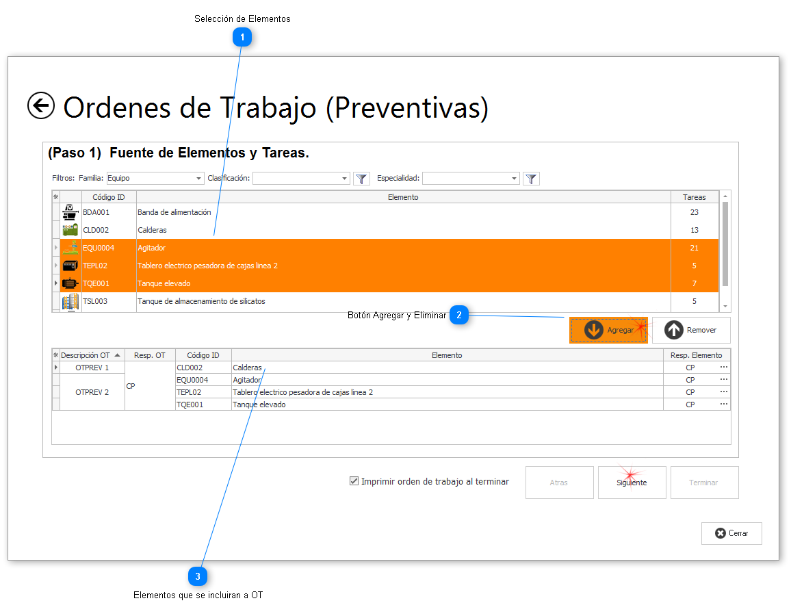Click the filter funnel next to Clasificación
Viewport: 791px width, 616px height.
click(x=361, y=178)
